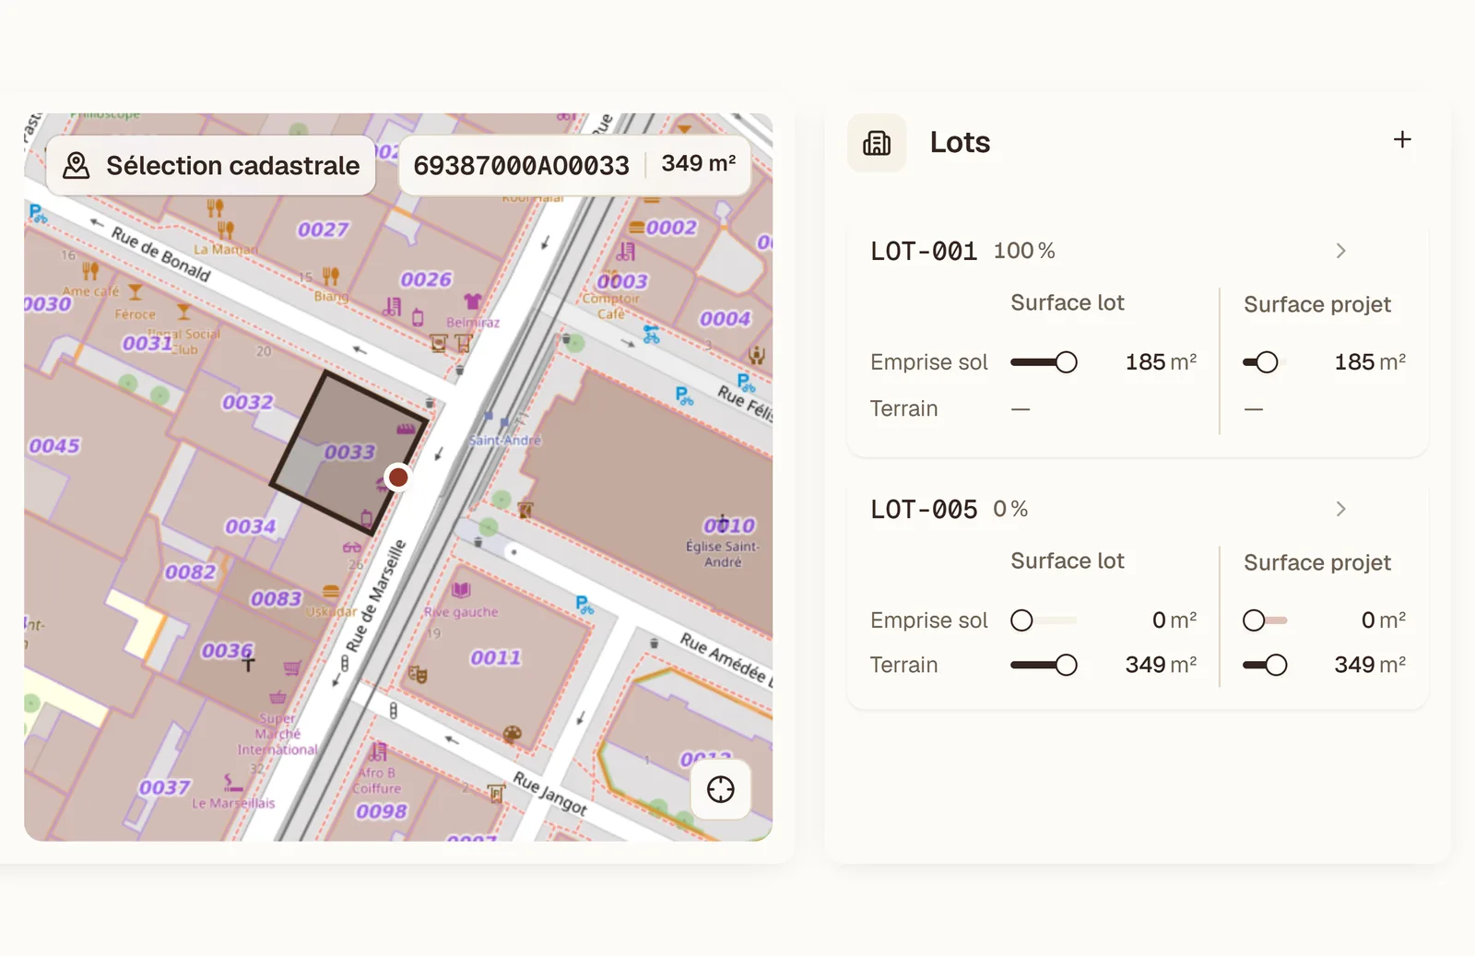The width and height of the screenshot is (1475, 956).
Task: Click the Sélection cadastrale map pin icon
Action: [x=77, y=166]
